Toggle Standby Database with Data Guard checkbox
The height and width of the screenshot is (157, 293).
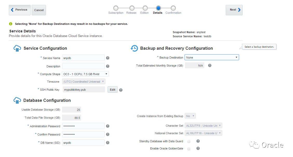[x=189, y=142]
